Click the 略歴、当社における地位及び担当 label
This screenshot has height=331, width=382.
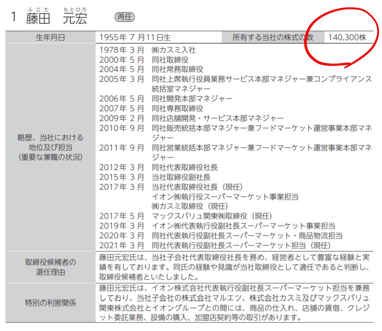tap(51, 148)
